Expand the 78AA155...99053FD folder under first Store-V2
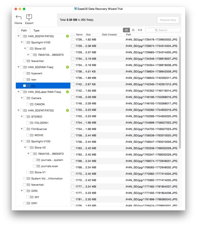The width and height of the screenshot is (197, 227). [28, 54]
